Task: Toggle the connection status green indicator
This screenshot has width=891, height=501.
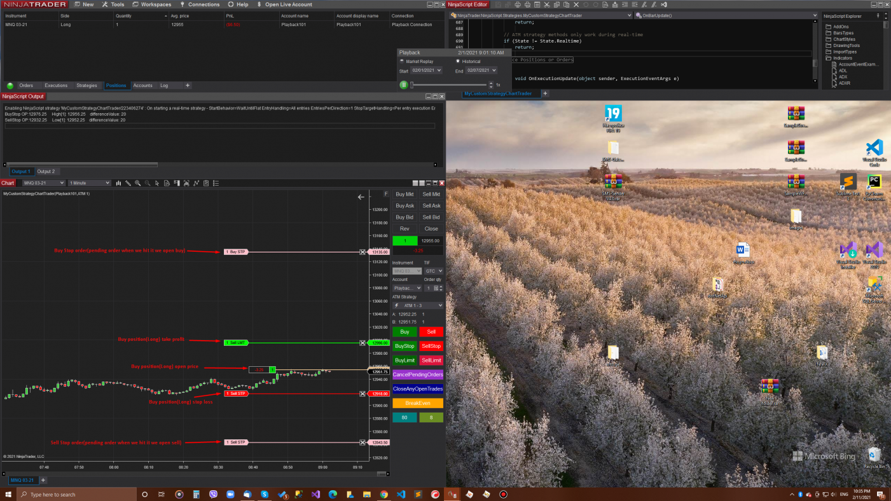Action: pos(10,85)
